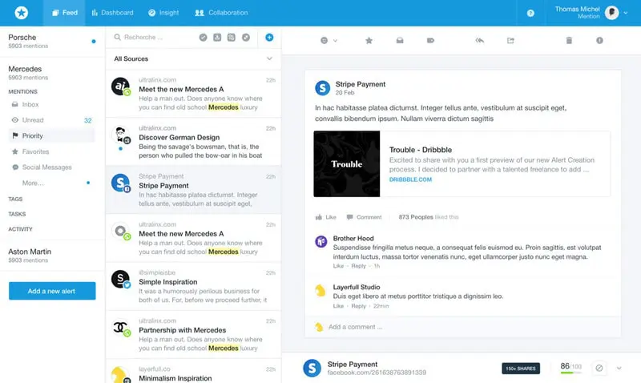This screenshot has height=383, width=641.
Task: Click the star favorite icon in toolbar
Action: (369, 40)
